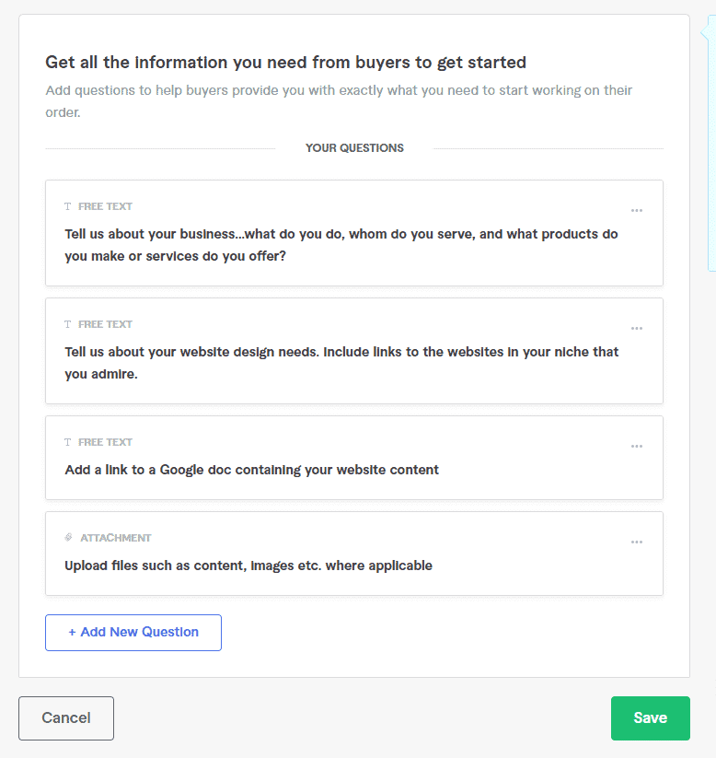Open options menu for Google doc question
Screen dimensions: 716x758
point(636,446)
